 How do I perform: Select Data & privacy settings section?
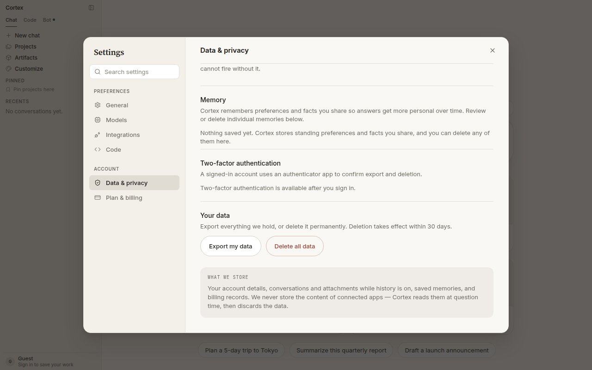134,183
